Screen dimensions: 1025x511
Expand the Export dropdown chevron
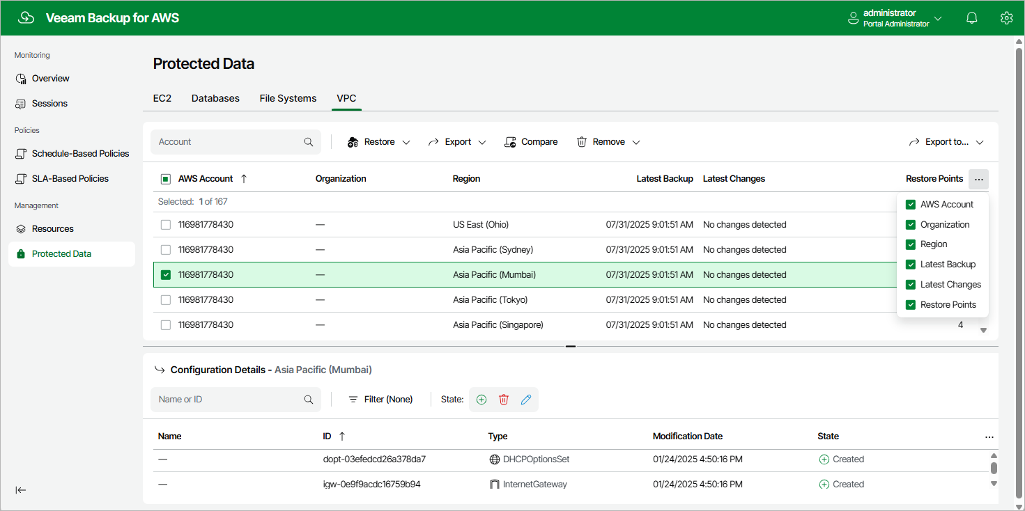click(481, 143)
